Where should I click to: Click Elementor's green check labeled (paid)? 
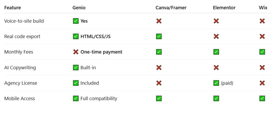[x=216, y=83]
